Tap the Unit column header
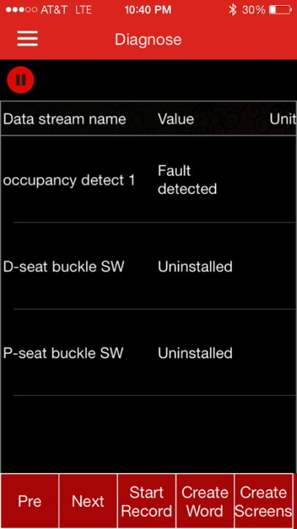Viewport: 297px width, 529px height. pos(283,119)
